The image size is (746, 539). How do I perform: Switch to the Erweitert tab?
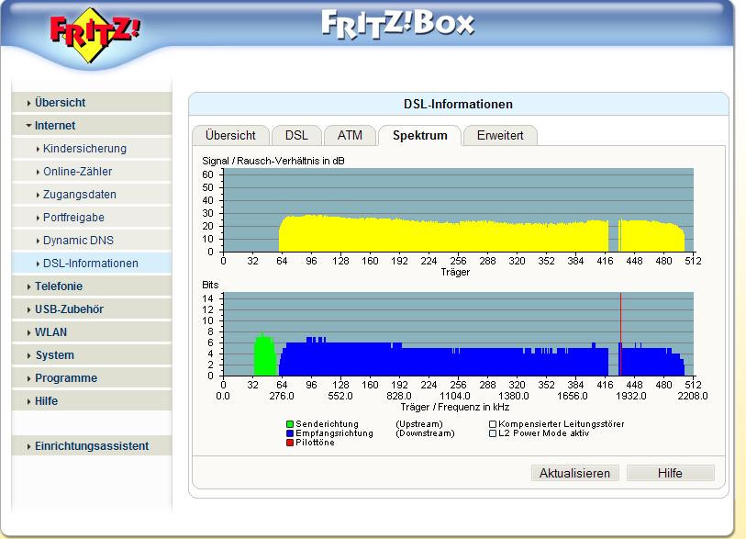pyautogui.click(x=500, y=136)
